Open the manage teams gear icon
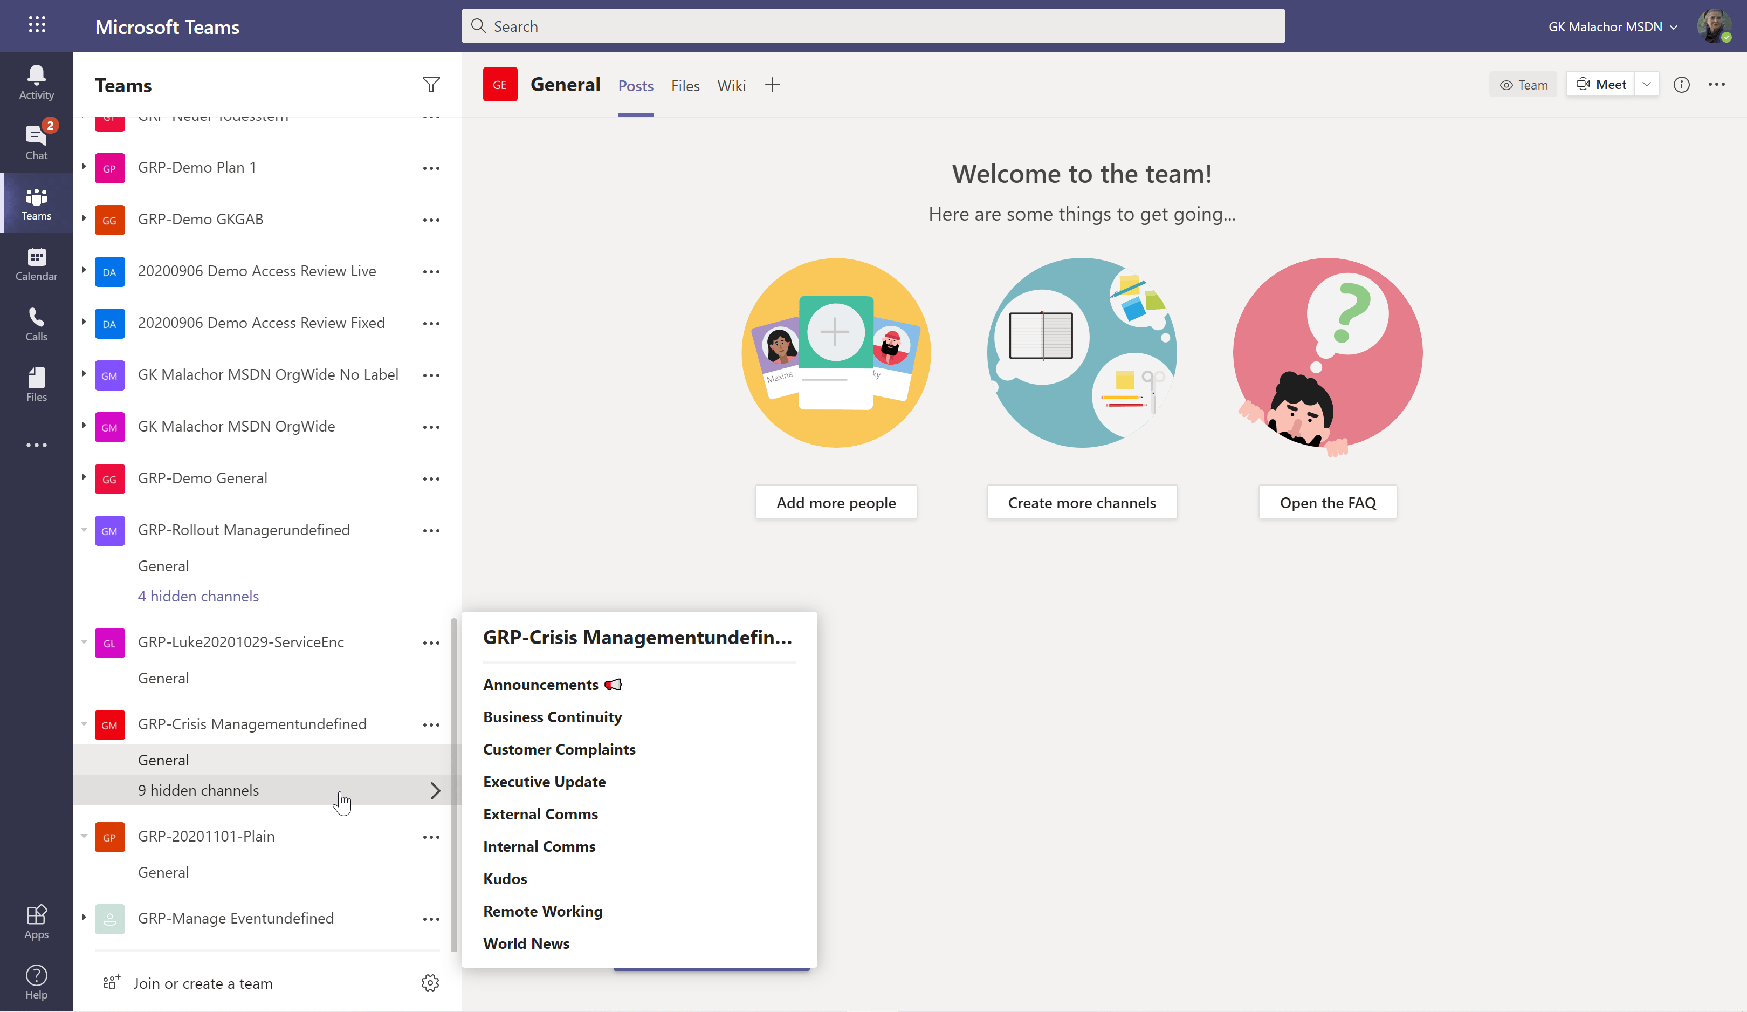1747x1012 pixels. tap(430, 982)
